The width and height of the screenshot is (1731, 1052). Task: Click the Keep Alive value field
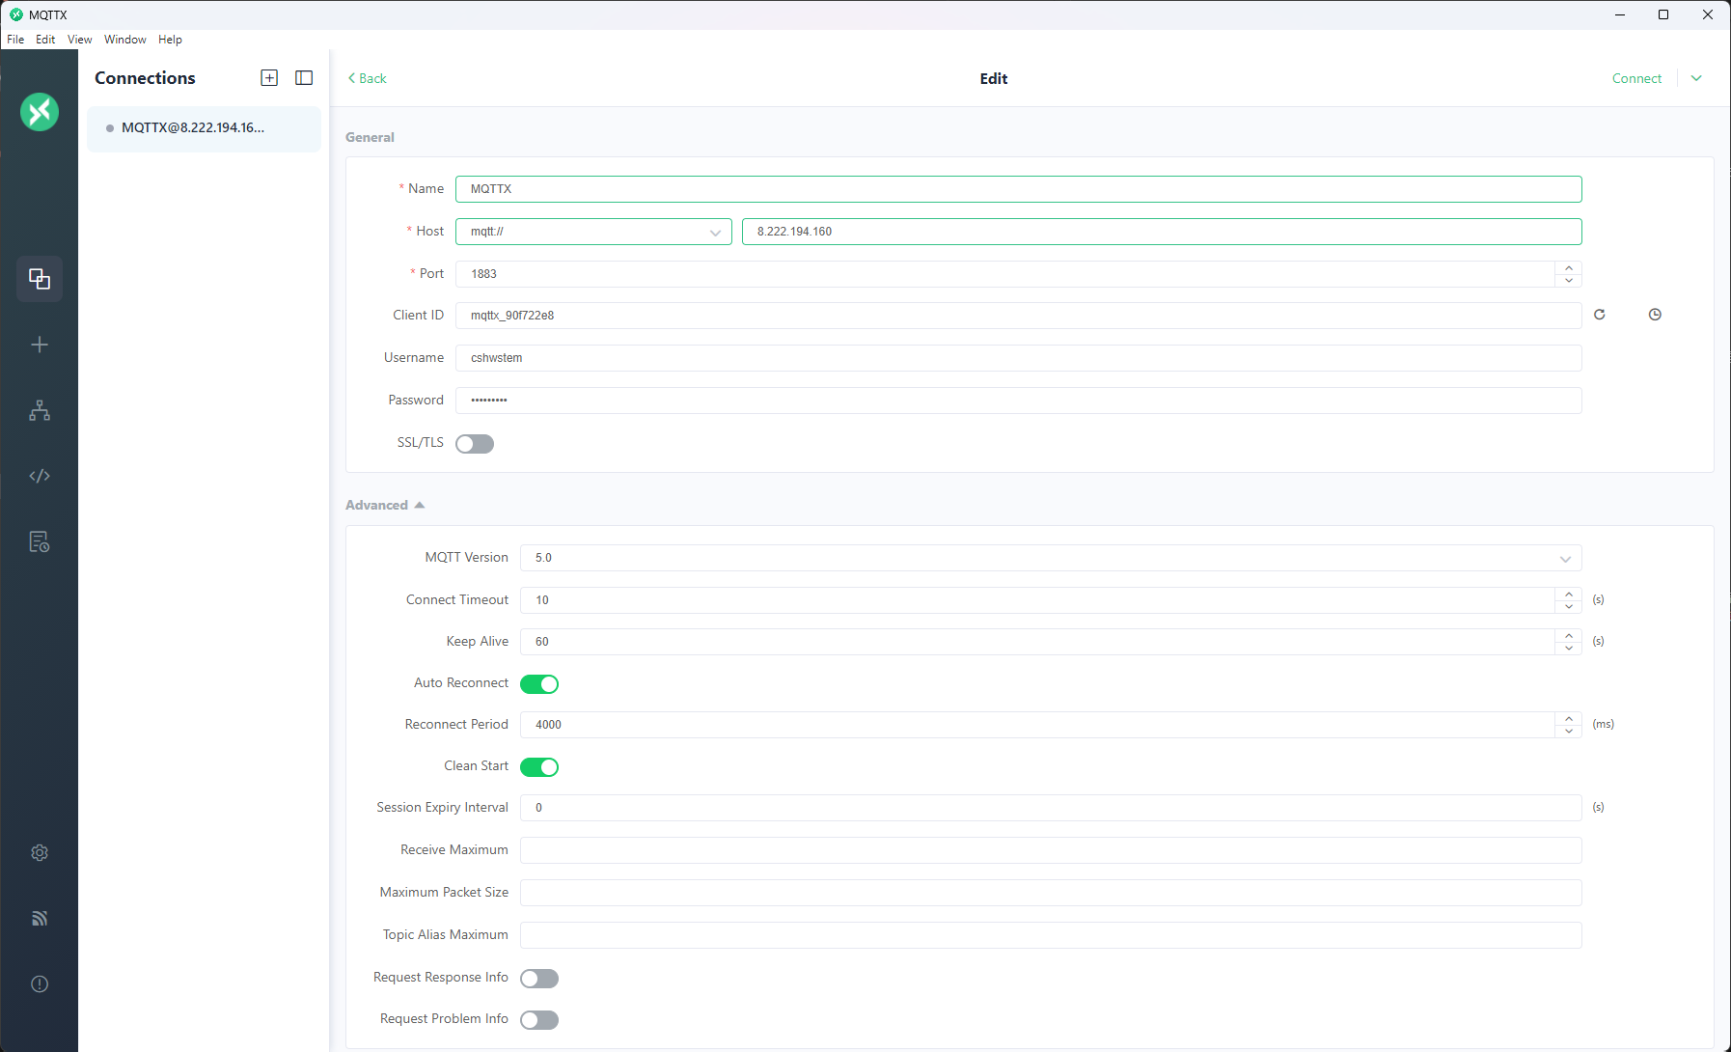[1037, 642]
